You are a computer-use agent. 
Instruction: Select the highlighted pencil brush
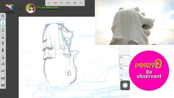3,22
